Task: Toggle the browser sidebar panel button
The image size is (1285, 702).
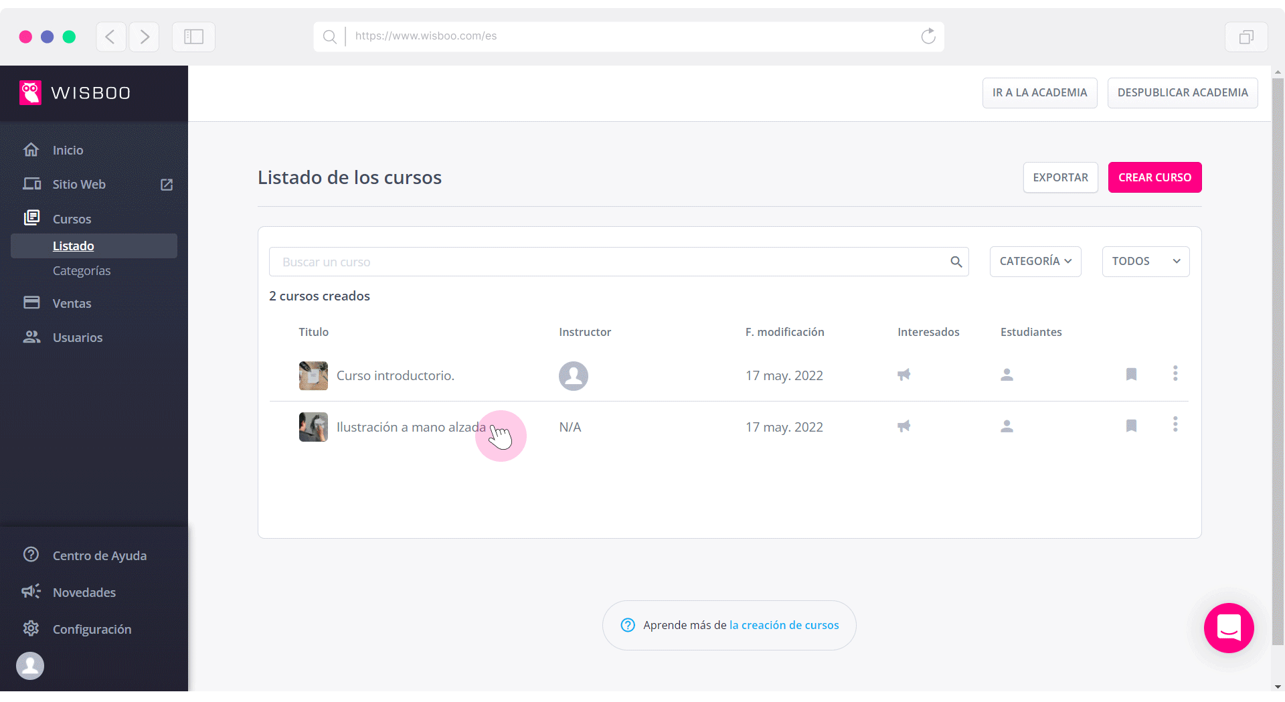Action: (x=193, y=37)
